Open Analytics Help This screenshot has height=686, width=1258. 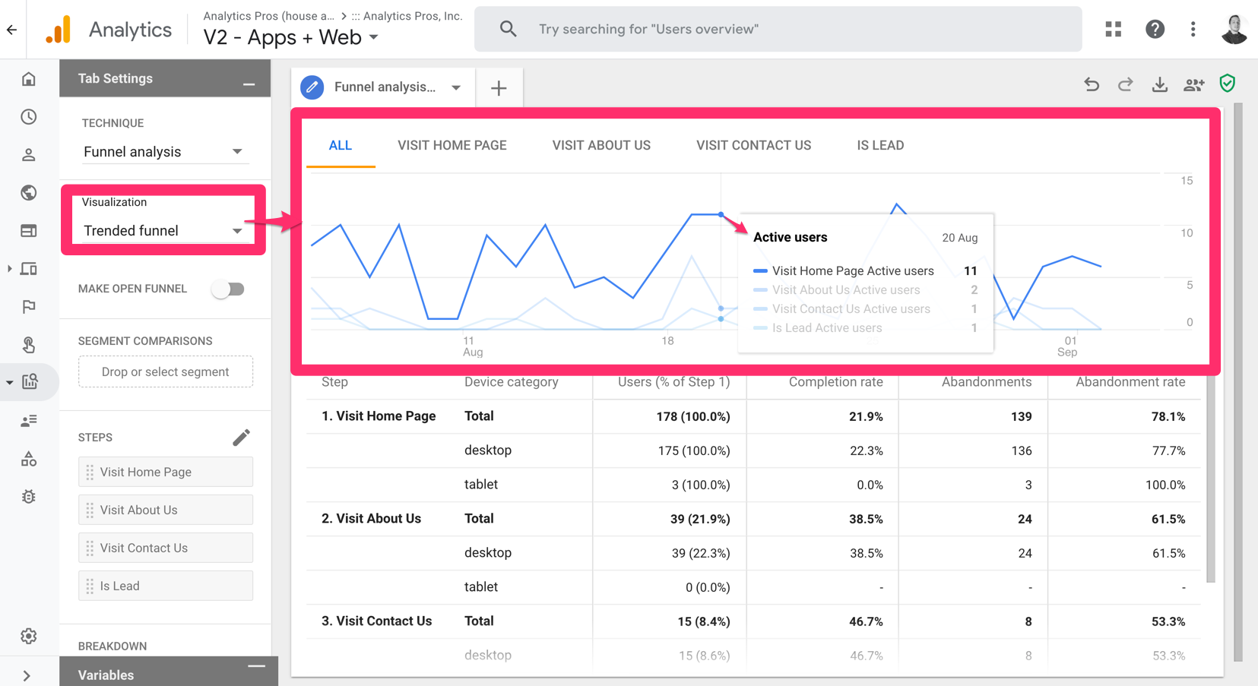(1155, 29)
